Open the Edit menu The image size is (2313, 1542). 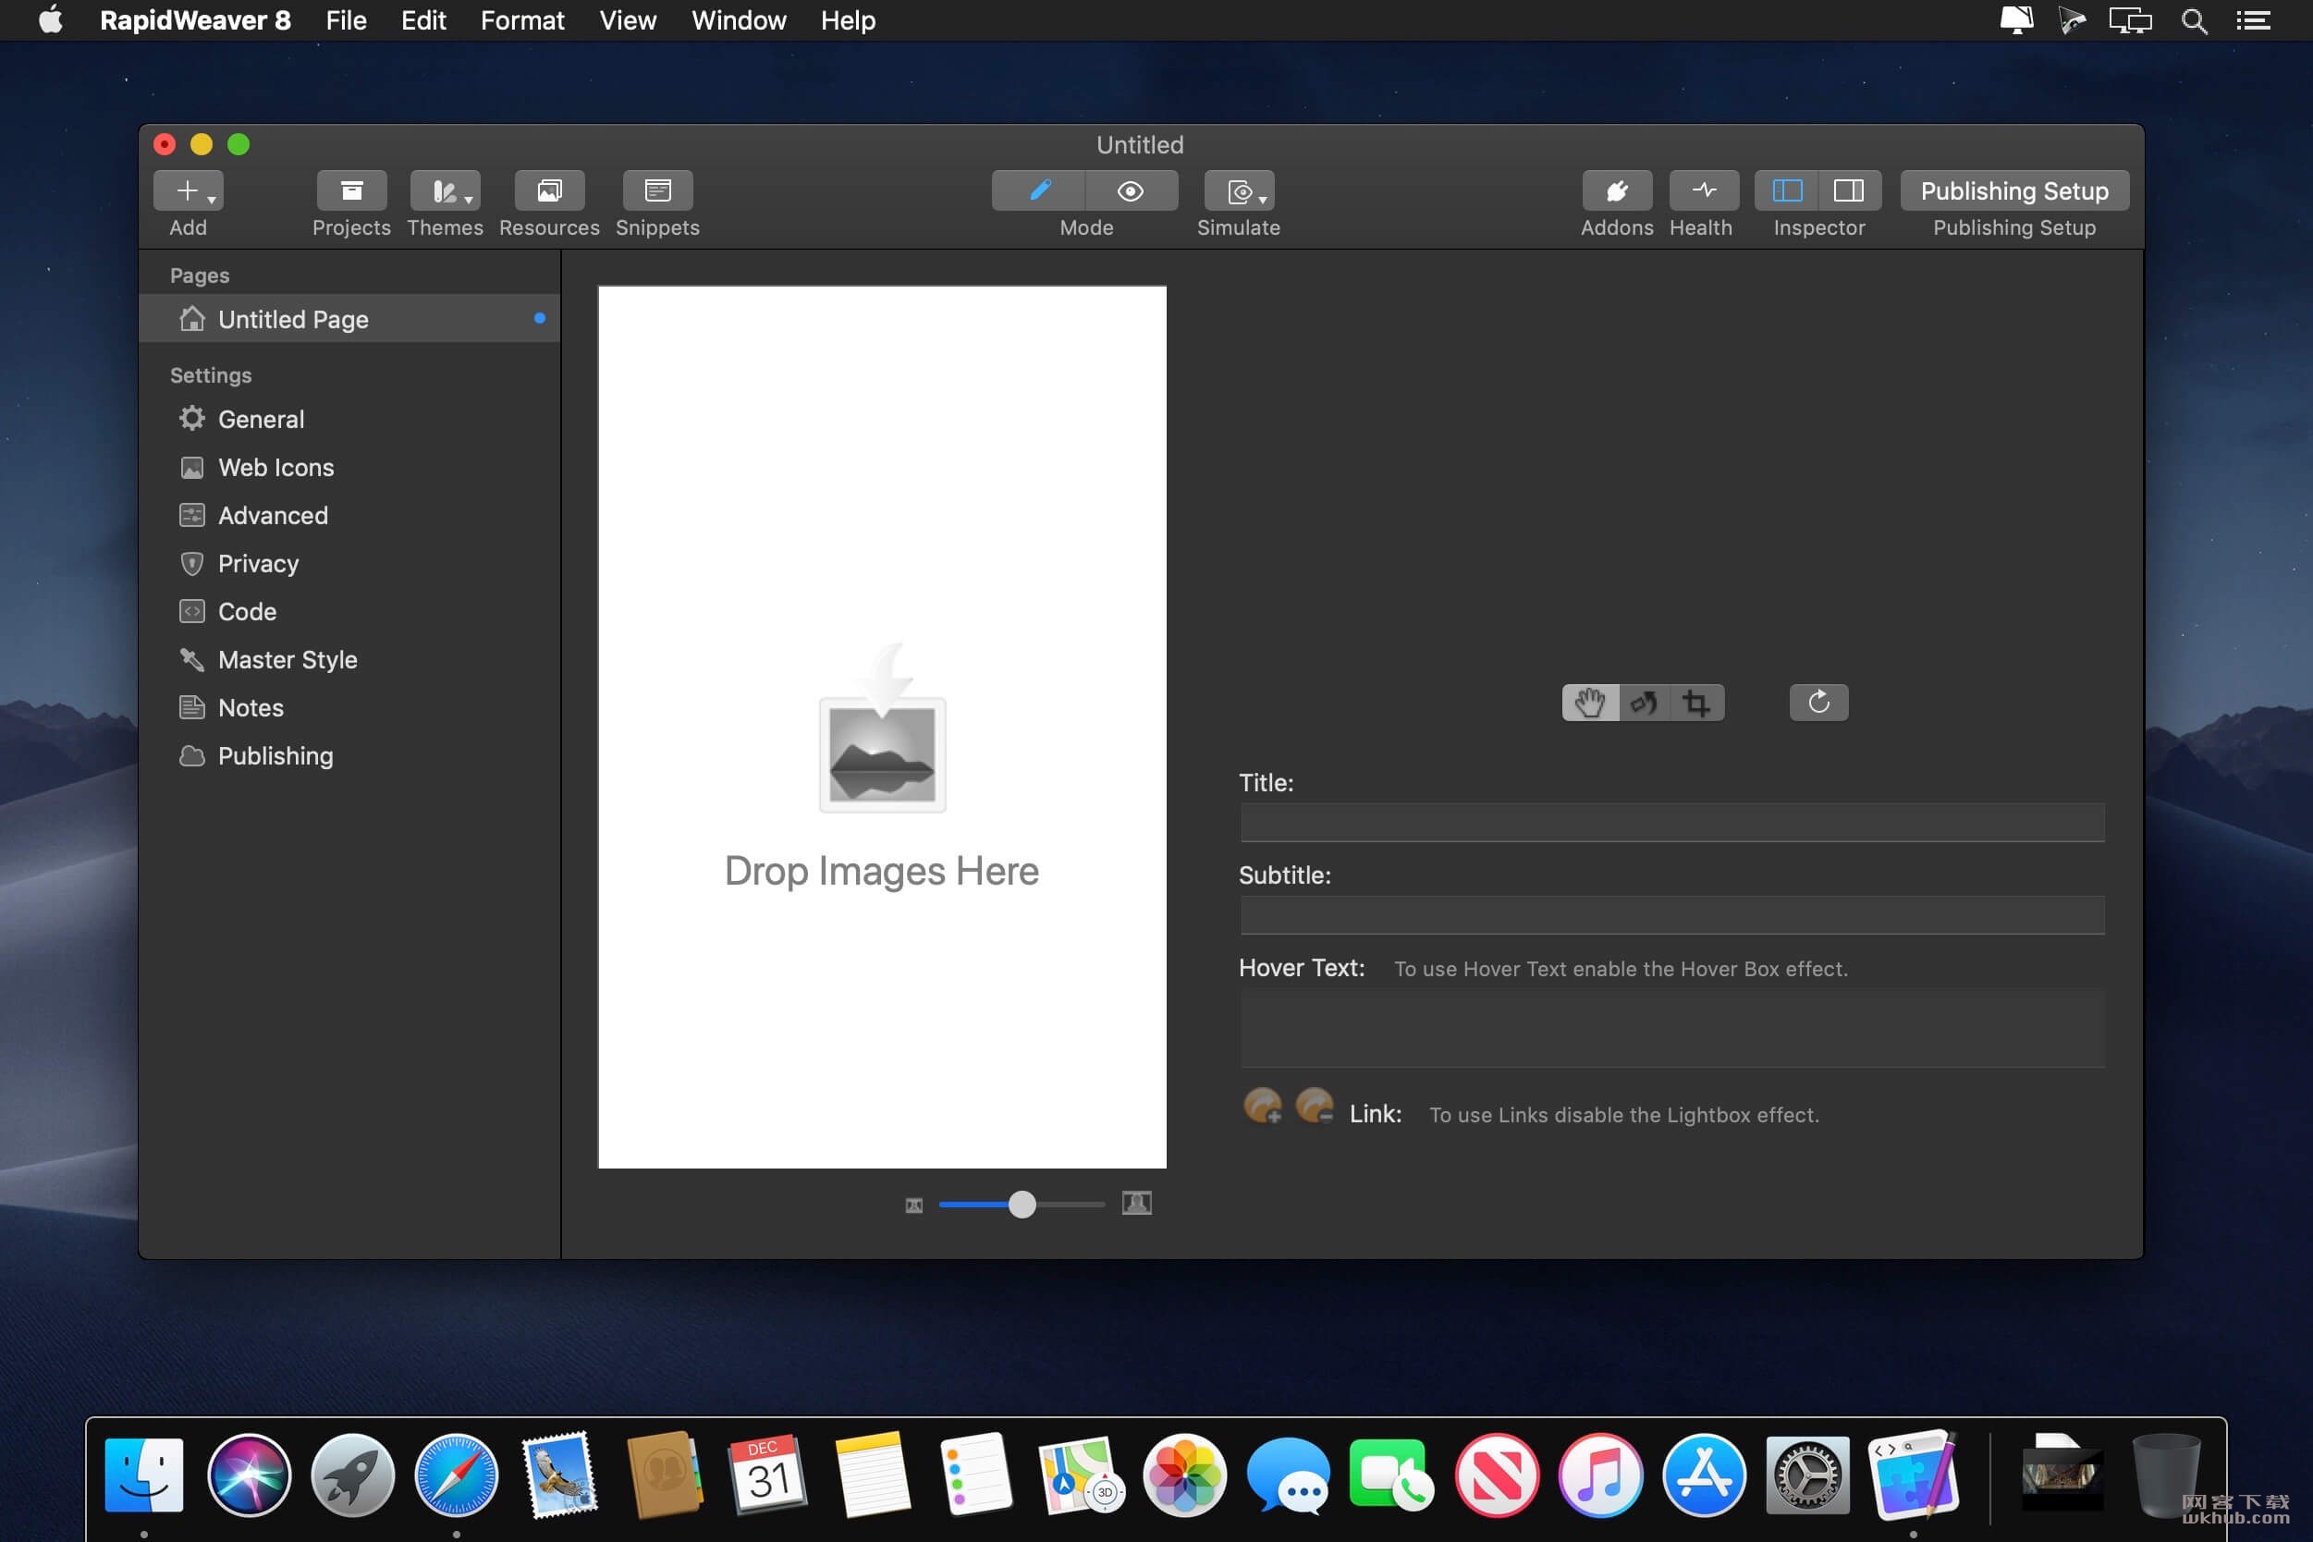(x=423, y=20)
